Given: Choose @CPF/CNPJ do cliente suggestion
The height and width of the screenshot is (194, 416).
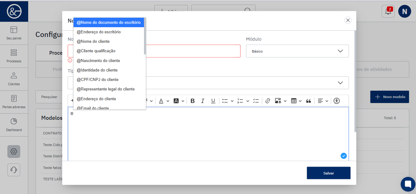Looking at the screenshot, I should pyautogui.click(x=109, y=79).
